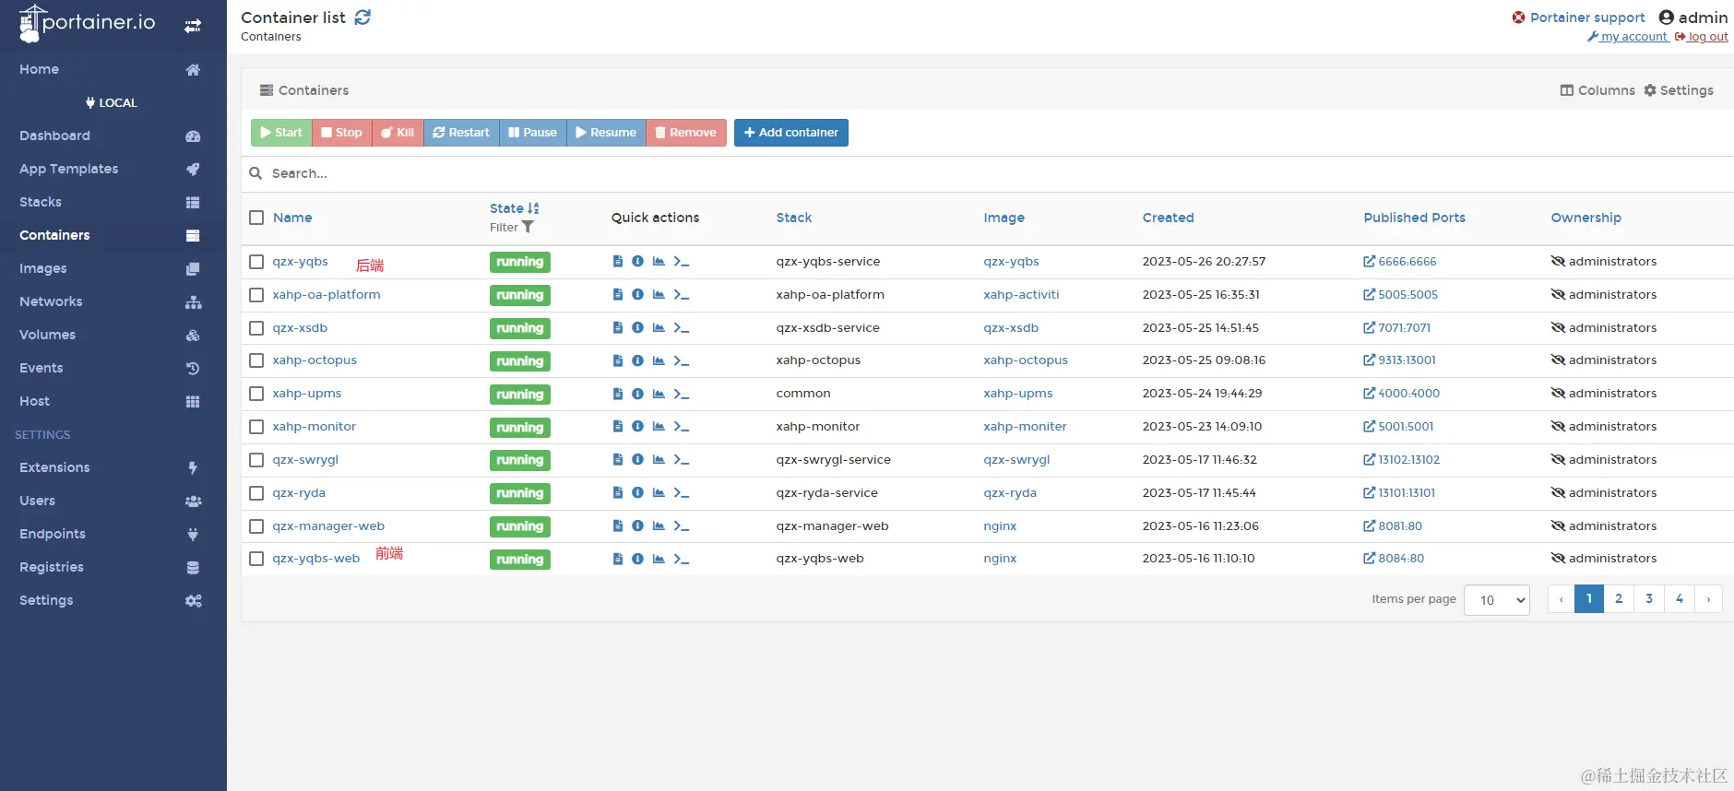The image size is (1734, 791).
Task: Open console icon for xahp-oa-platform row
Action: pos(681,295)
